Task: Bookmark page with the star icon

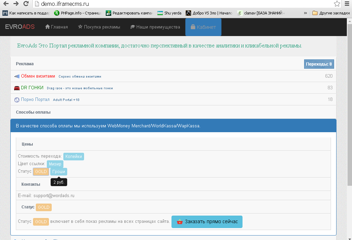Action: point(337,4)
